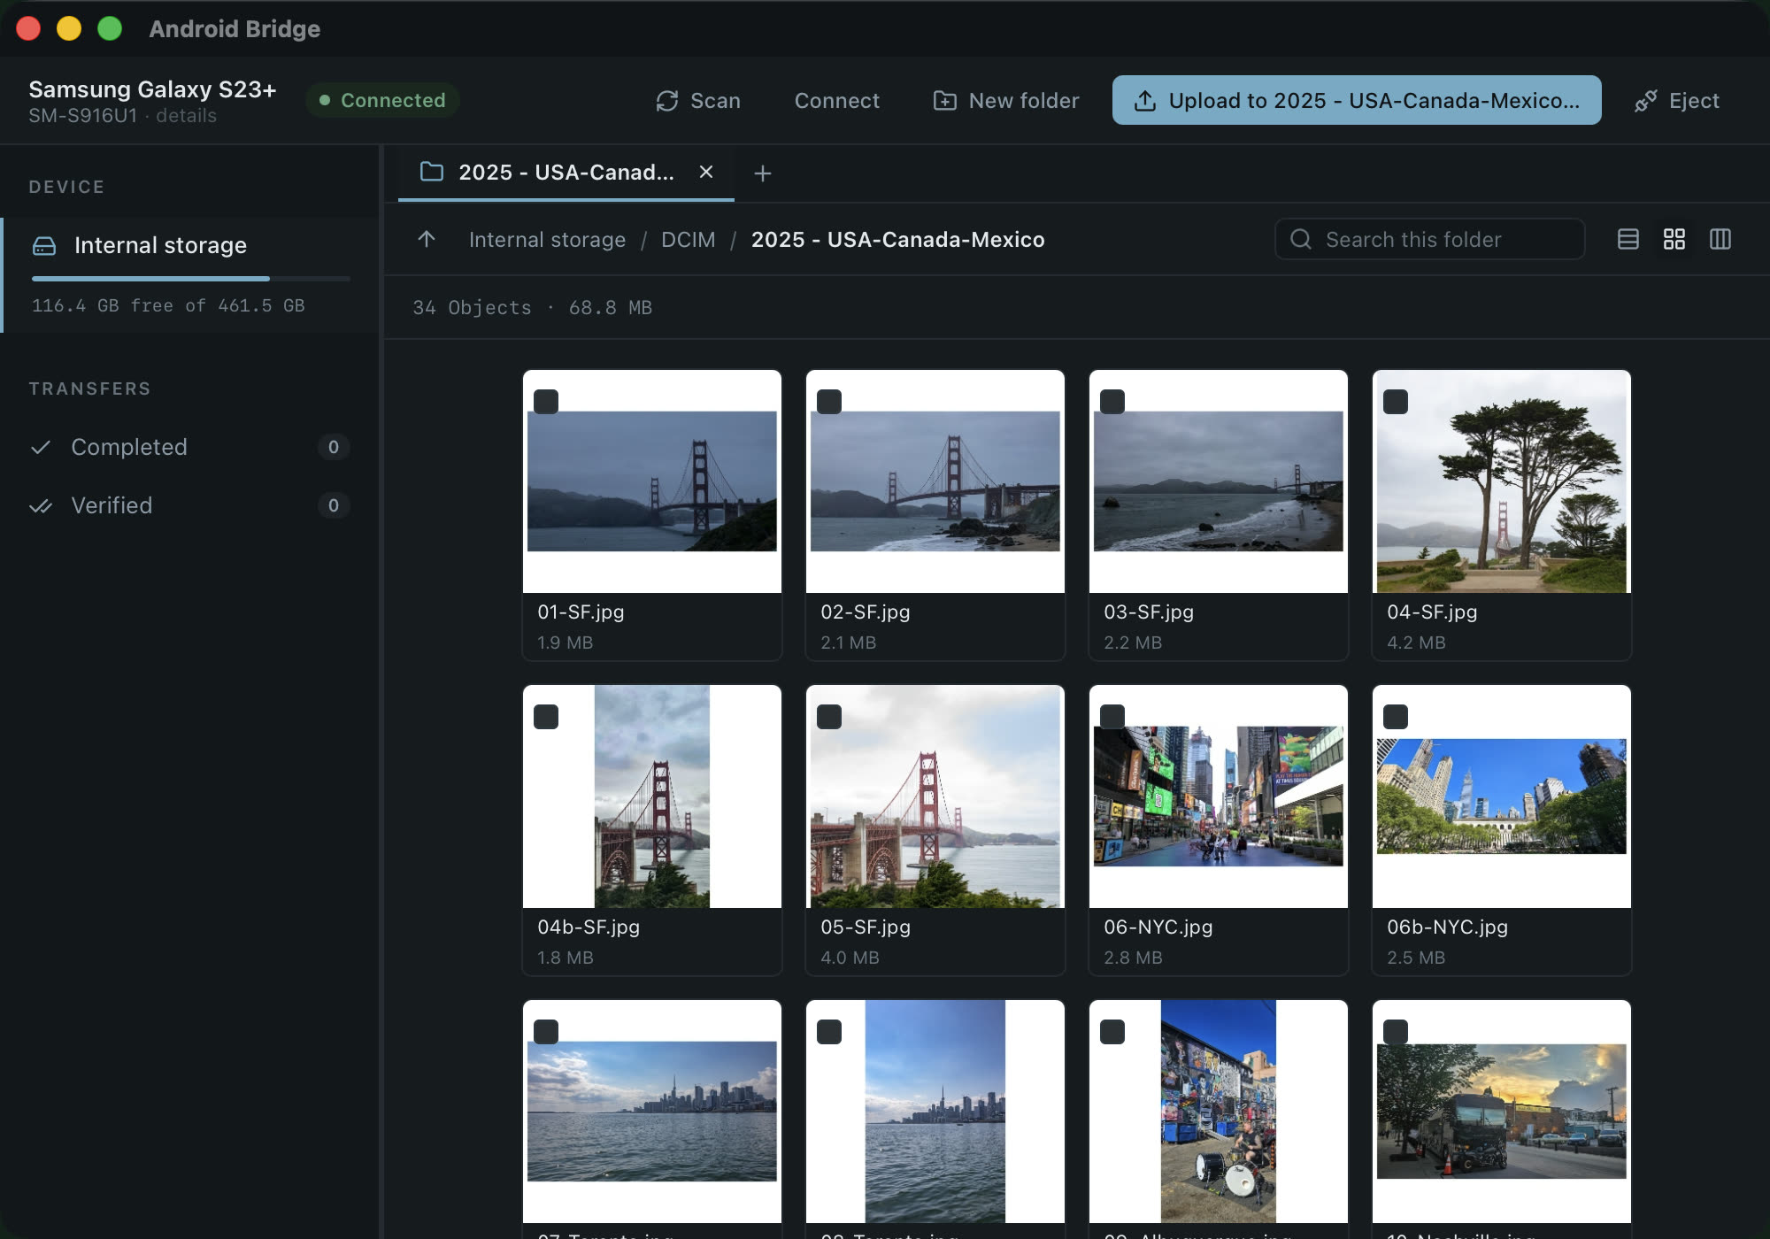Check the 05-SF.jpg checkbox

(x=829, y=717)
